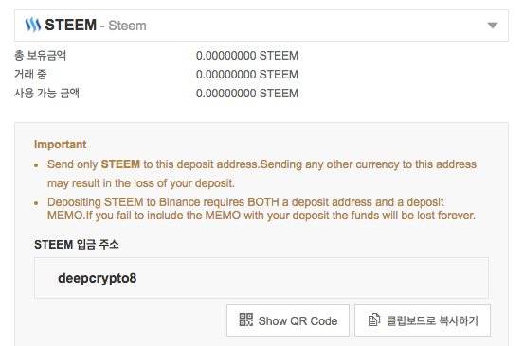Click the clipboard copy icon
This screenshot has height=346, width=523.
tap(373, 320)
